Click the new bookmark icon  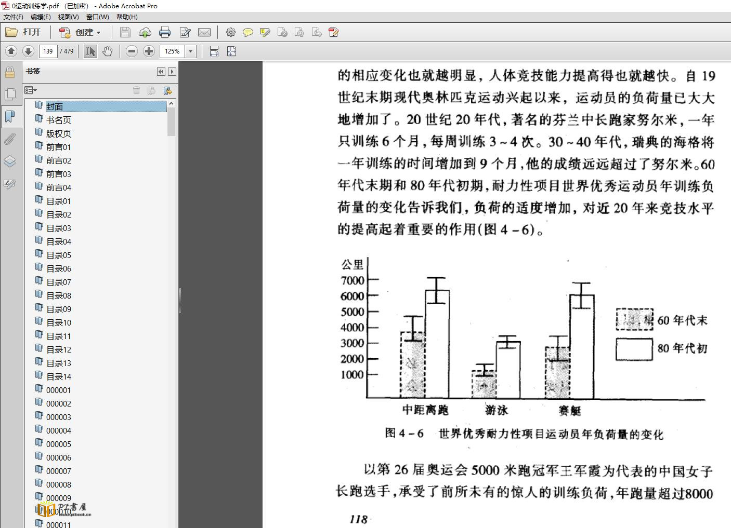tap(151, 90)
